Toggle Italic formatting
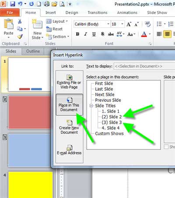175x198 pixels. [86, 34]
